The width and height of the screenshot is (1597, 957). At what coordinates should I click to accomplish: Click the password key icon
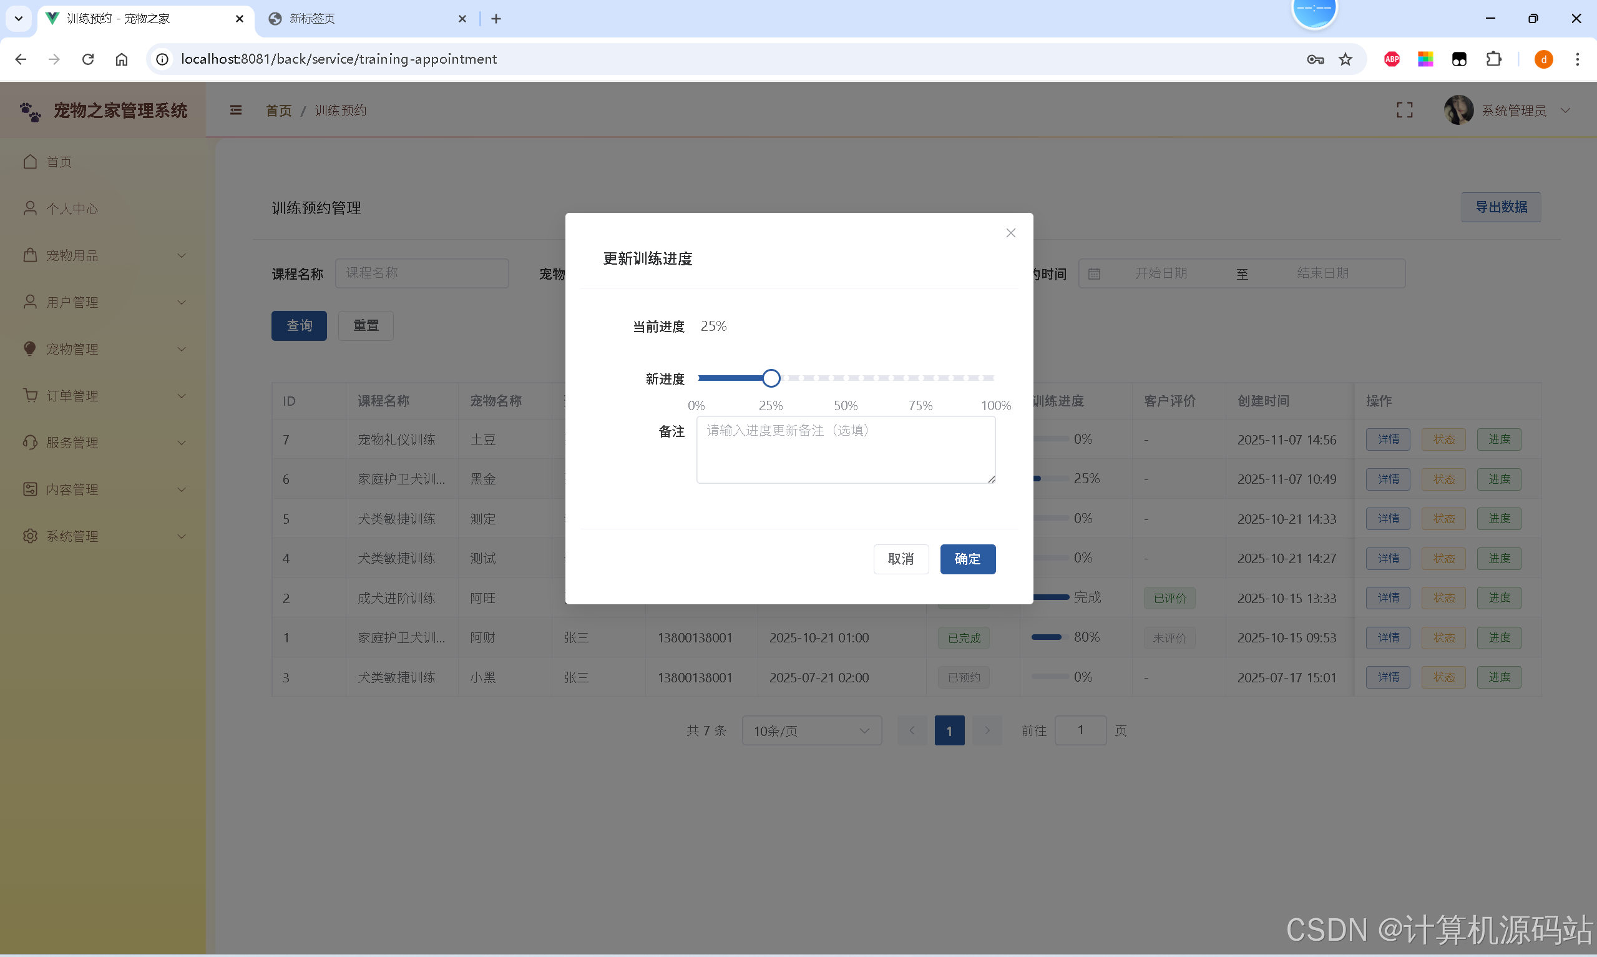pyautogui.click(x=1315, y=59)
